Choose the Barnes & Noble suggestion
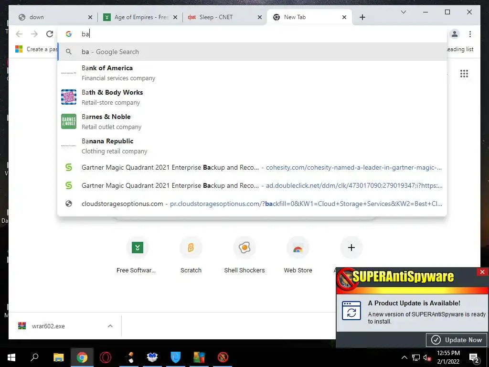 click(x=252, y=122)
